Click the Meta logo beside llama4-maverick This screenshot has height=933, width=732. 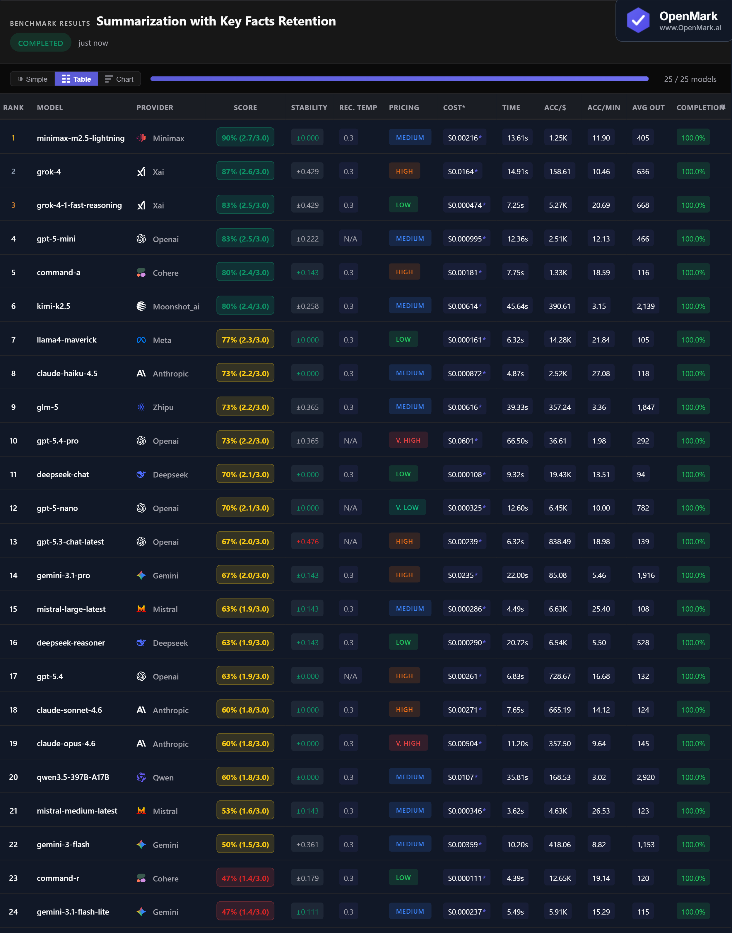pyautogui.click(x=141, y=340)
